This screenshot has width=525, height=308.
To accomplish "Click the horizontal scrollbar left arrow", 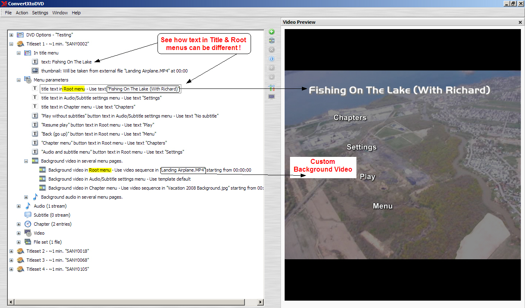I will point(11,302).
